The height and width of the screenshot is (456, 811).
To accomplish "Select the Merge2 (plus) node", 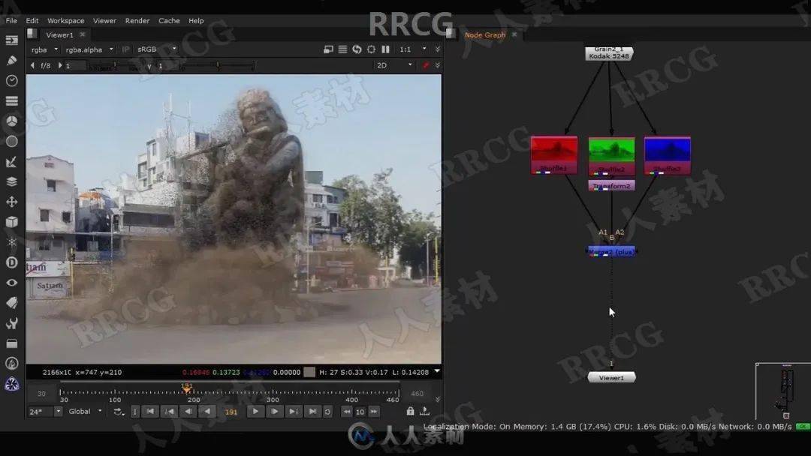I will click(x=610, y=251).
